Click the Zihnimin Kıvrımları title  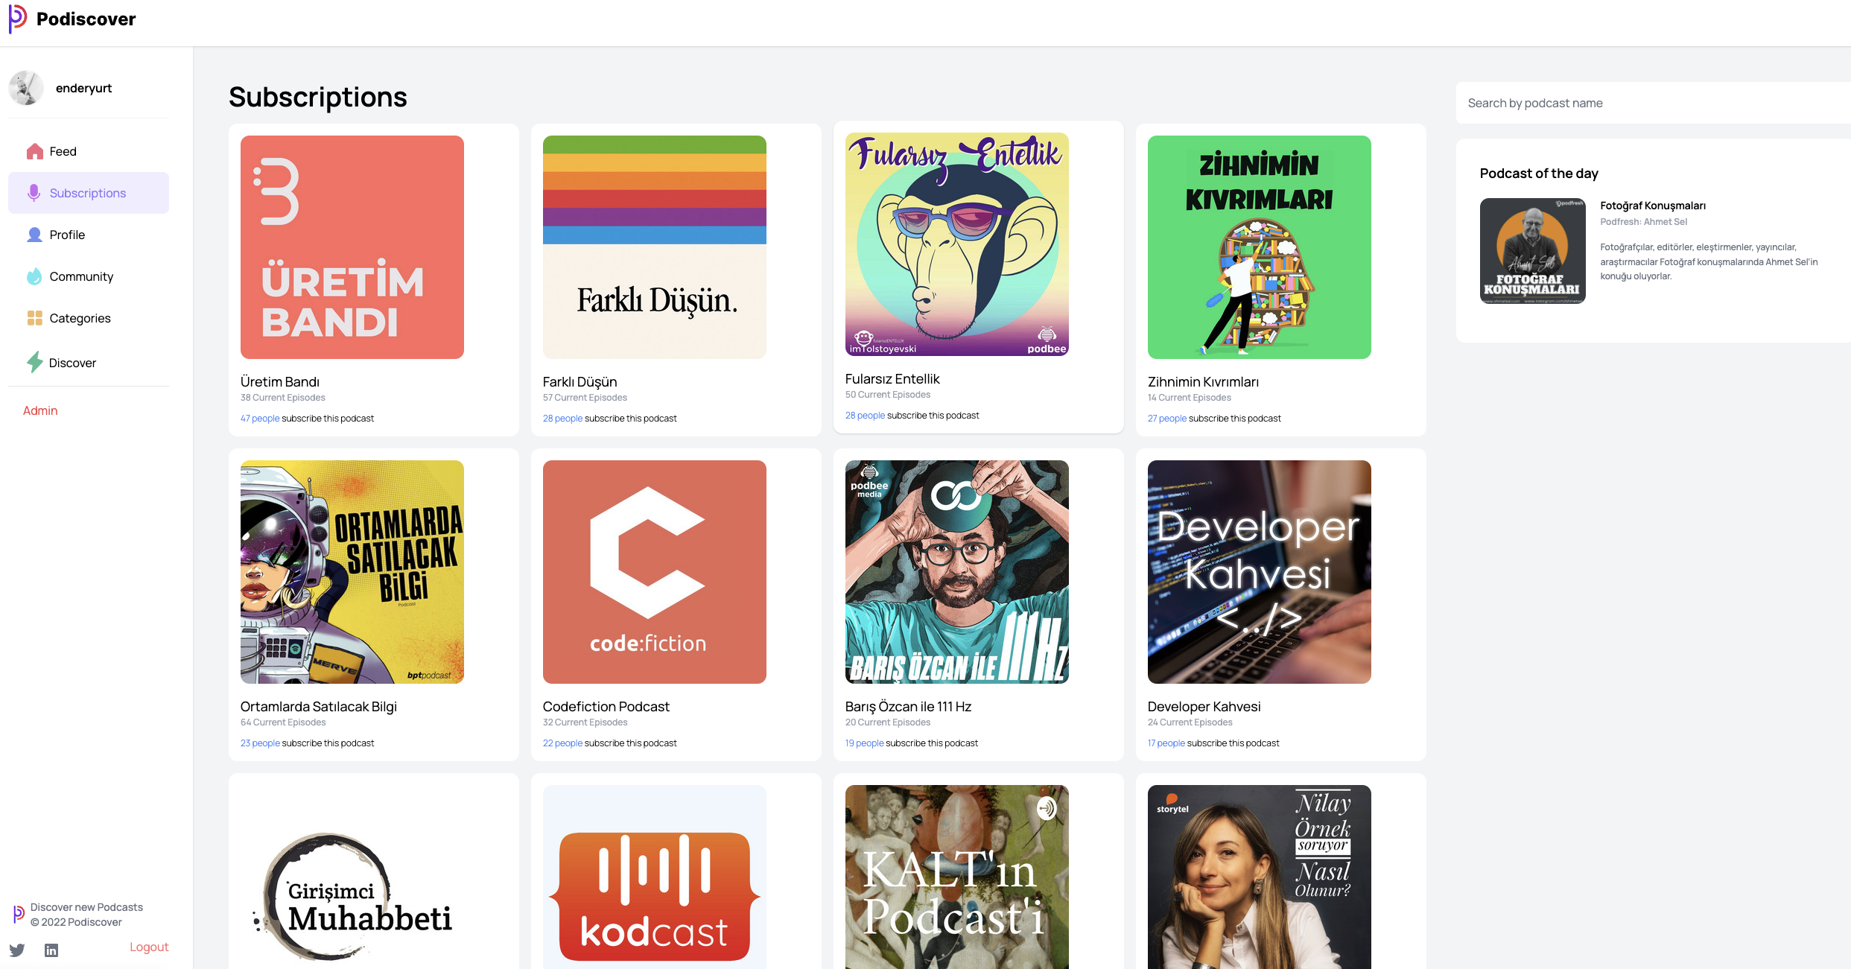[1204, 381]
